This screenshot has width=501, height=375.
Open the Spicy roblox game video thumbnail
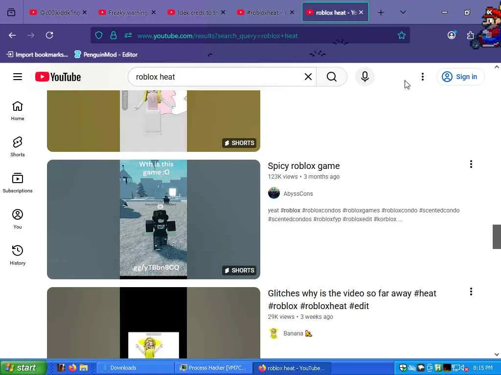pos(154,219)
